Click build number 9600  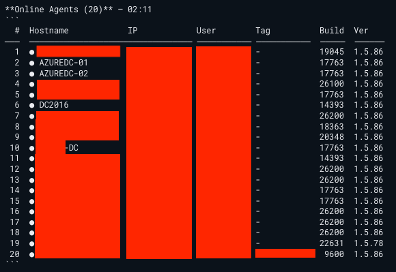[334, 254]
